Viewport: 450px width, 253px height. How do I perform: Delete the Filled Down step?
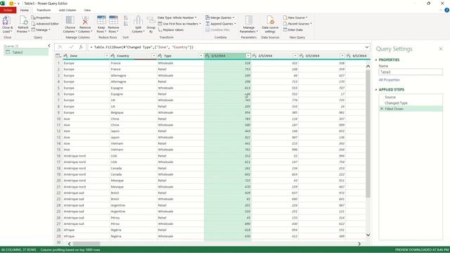(x=382, y=109)
